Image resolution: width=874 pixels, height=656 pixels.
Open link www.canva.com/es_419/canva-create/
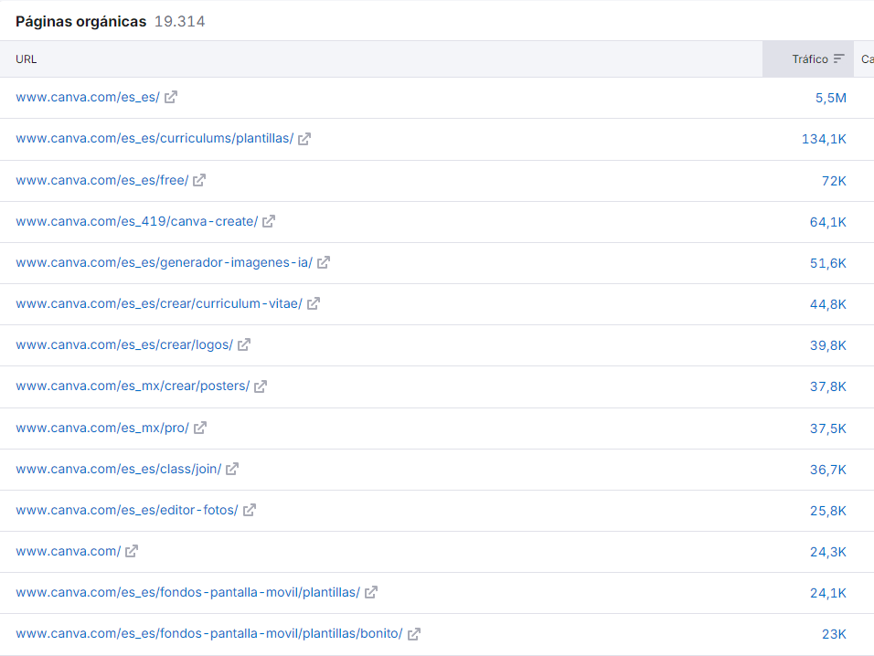click(136, 222)
